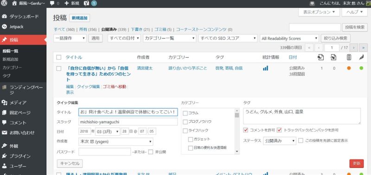The width and height of the screenshot is (371, 175).
Task: Open 新規追加 submenu in sidebar
Action: [10, 59]
